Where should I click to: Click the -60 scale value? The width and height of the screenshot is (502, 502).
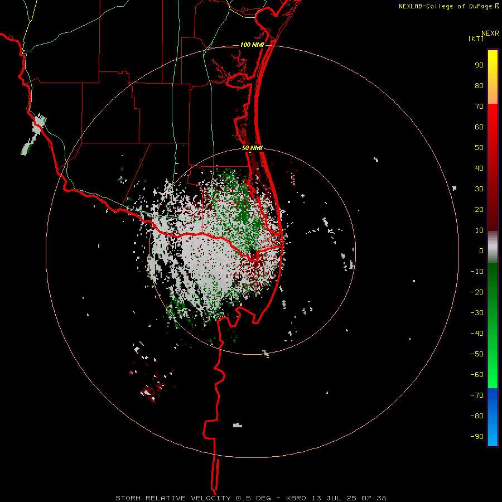tap(477, 375)
